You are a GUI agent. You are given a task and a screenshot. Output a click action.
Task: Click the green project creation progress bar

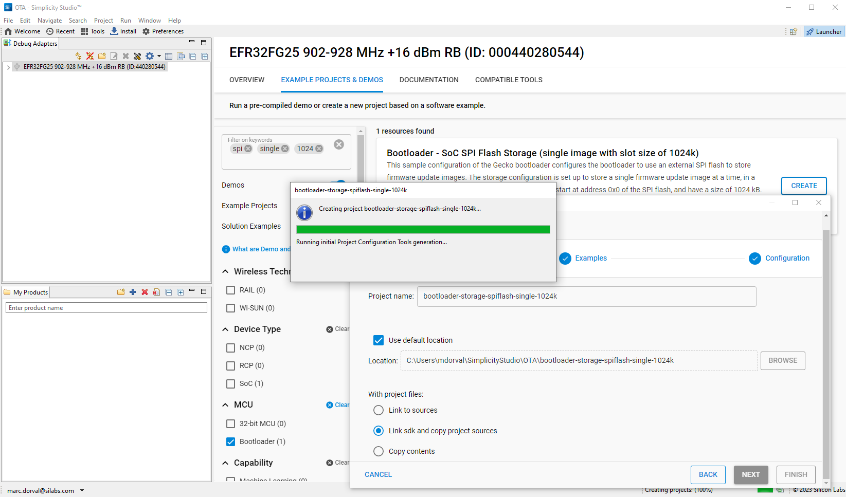tap(423, 229)
